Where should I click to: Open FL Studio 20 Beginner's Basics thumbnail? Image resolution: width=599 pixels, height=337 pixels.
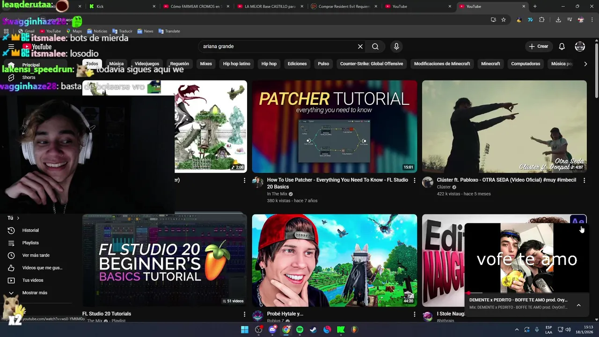tap(165, 260)
